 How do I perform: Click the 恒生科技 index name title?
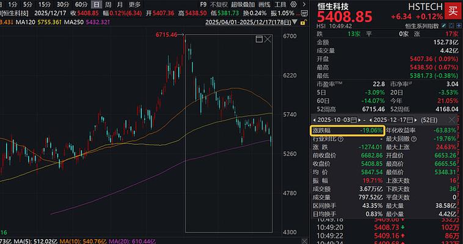333,6
